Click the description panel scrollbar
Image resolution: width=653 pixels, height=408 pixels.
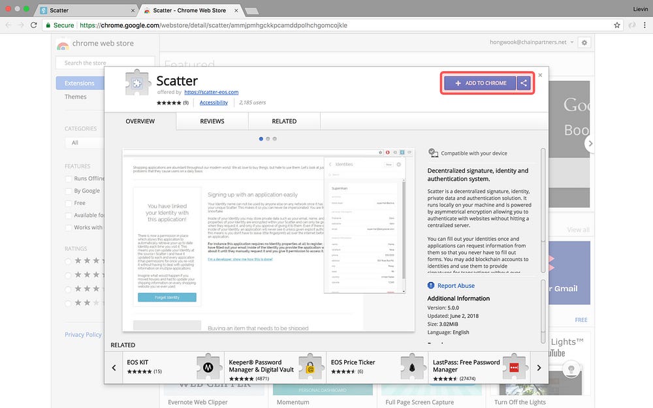[543, 210]
